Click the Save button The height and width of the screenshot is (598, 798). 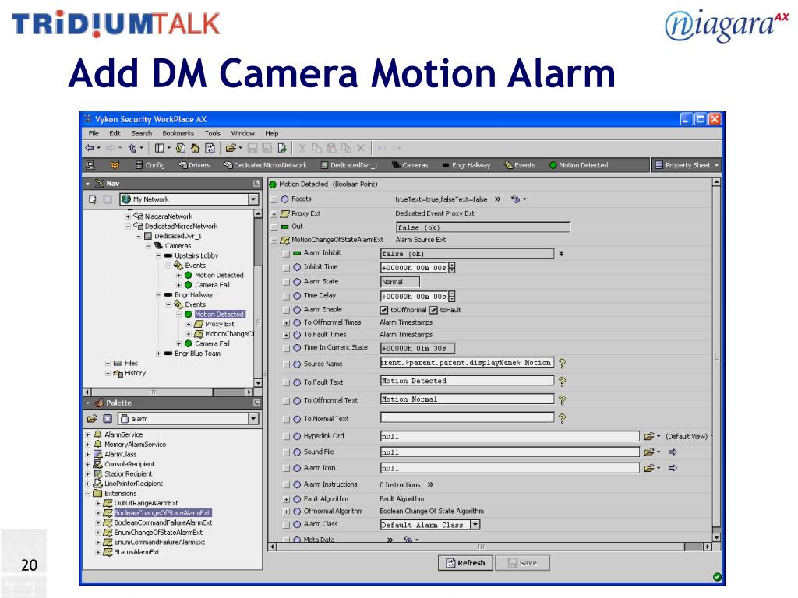(x=523, y=563)
